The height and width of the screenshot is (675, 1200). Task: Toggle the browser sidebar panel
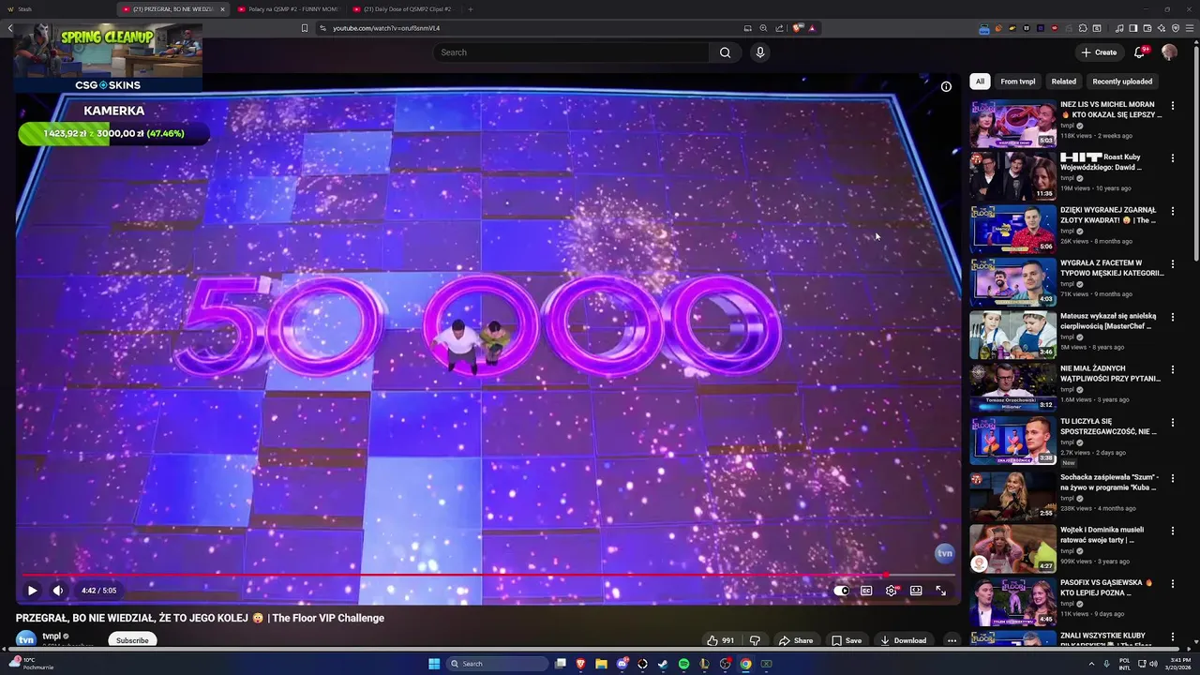[1133, 28]
